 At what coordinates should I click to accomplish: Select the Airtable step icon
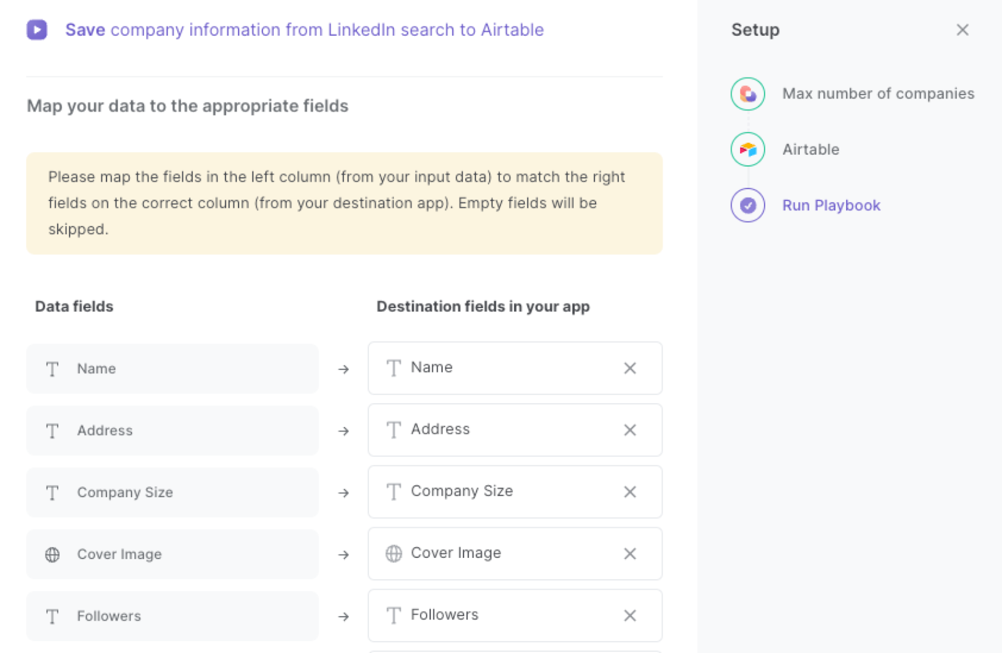click(748, 150)
